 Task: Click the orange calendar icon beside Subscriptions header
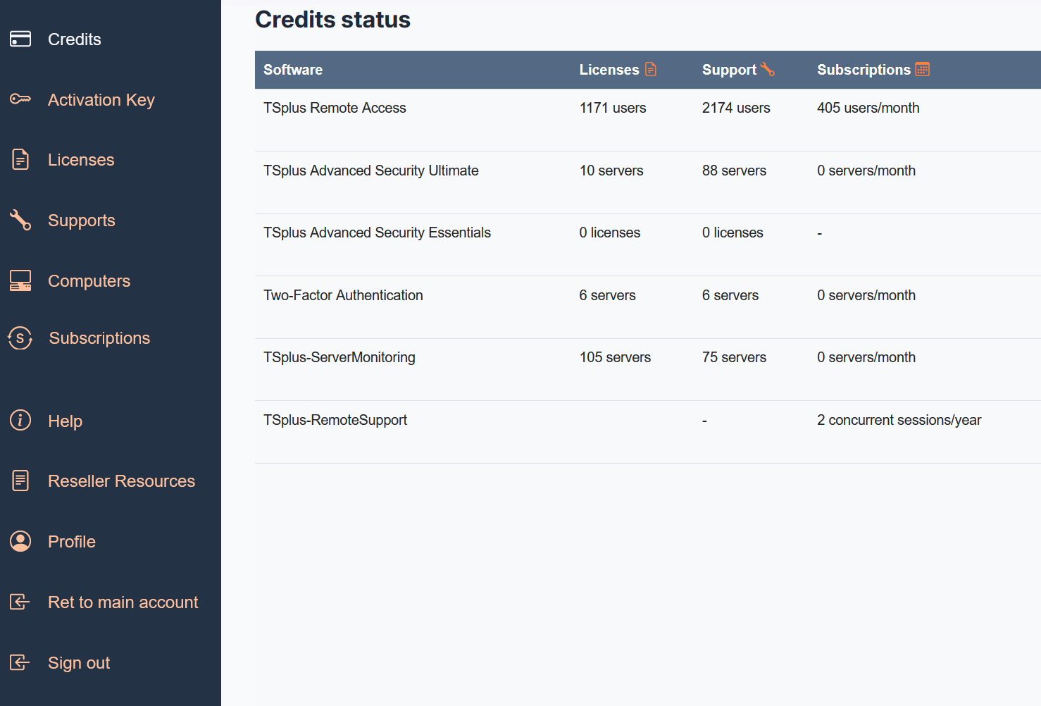(x=923, y=69)
